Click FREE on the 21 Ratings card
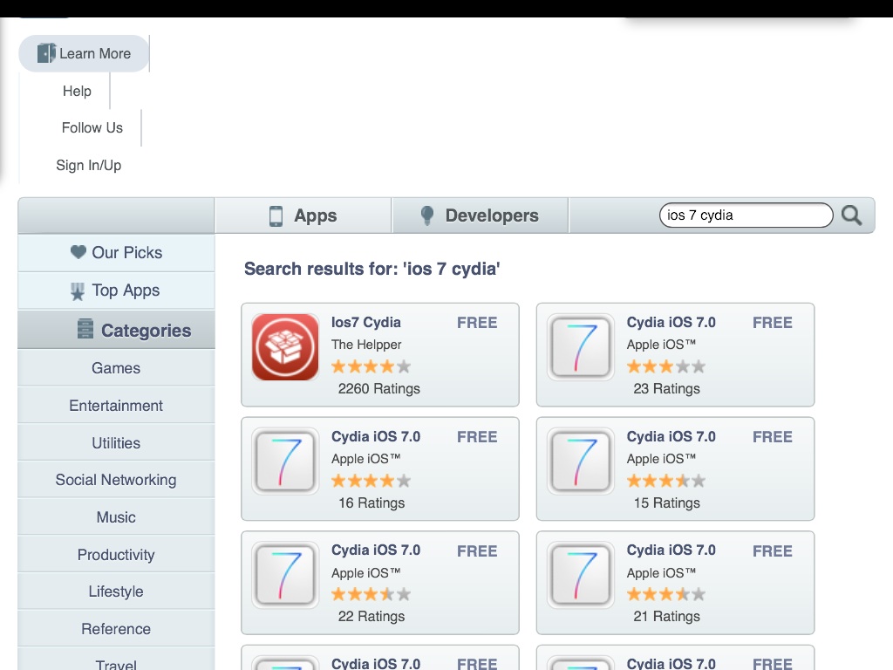The image size is (893, 670). (773, 551)
